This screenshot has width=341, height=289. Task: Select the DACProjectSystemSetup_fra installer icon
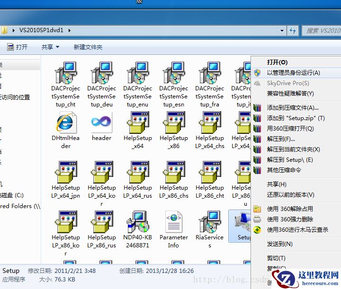coord(210,73)
